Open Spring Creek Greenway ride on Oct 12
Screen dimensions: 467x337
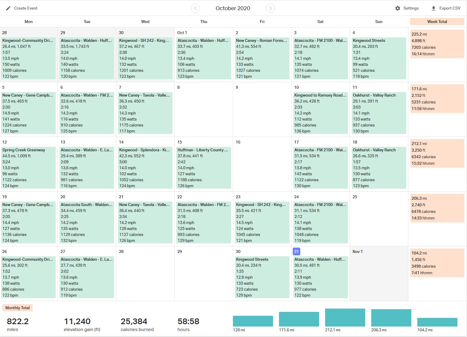click(28, 168)
